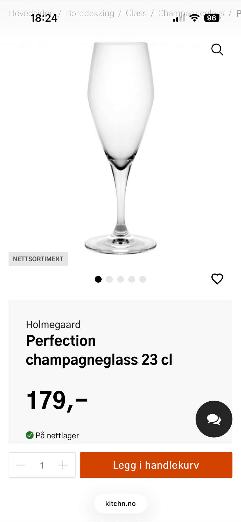Tap the kitchn.no address pill
This screenshot has width=241, height=522.
click(120, 503)
